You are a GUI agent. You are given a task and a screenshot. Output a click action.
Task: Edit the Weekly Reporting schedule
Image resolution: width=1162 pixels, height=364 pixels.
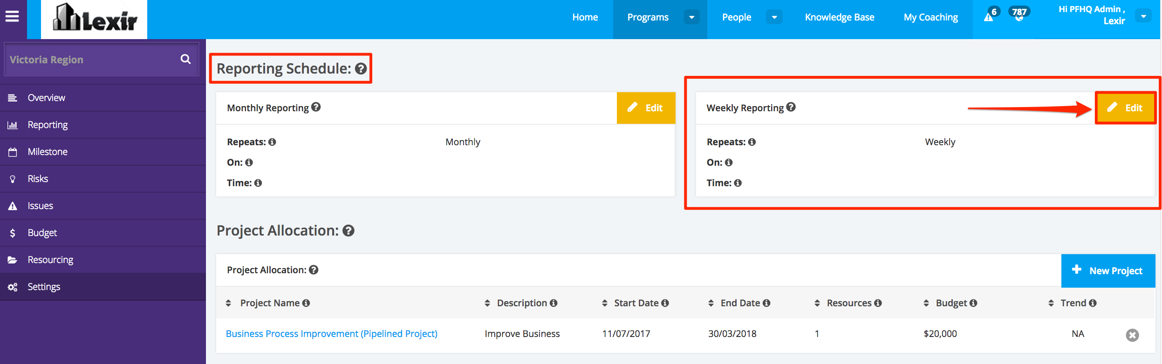[x=1125, y=108]
